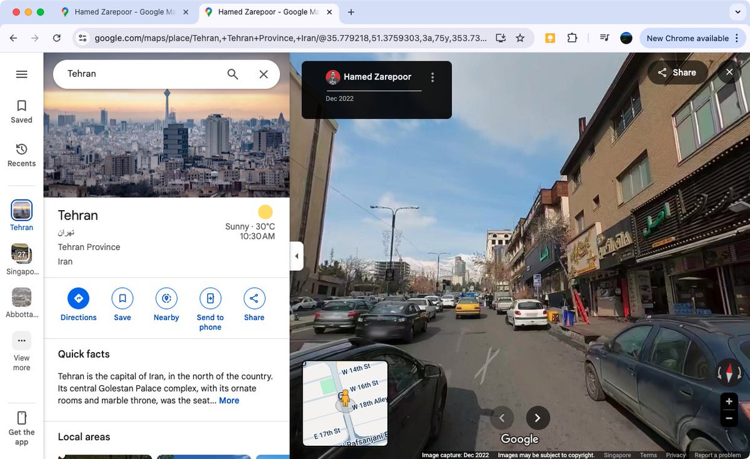The width and height of the screenshot is (750, 459).
Task: Click install app icon in address bar
Action: tap(500, 38)
